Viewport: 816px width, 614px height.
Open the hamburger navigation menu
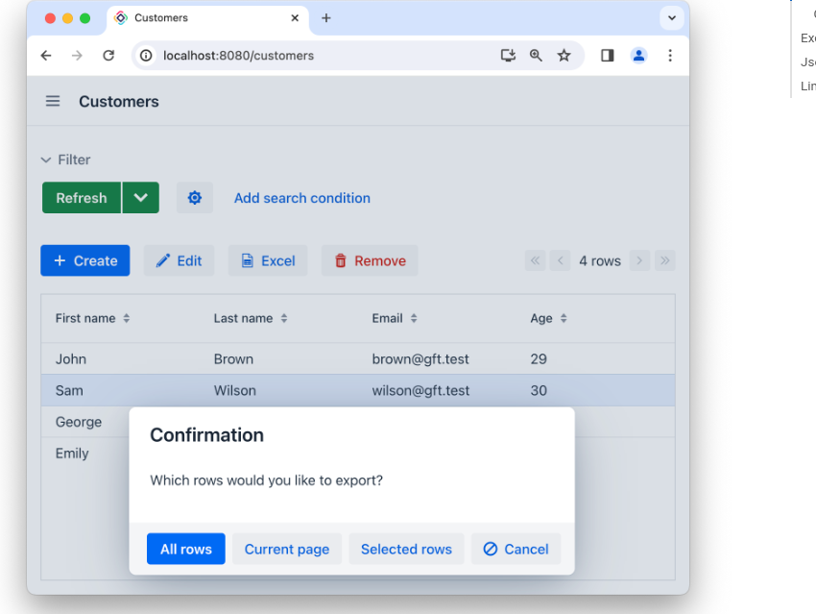[x=53, y=102]
